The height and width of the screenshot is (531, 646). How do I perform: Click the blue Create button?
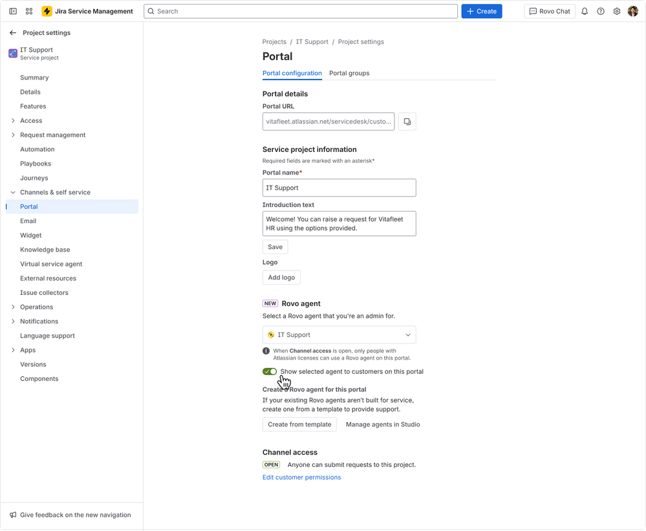tap(482, 11)
